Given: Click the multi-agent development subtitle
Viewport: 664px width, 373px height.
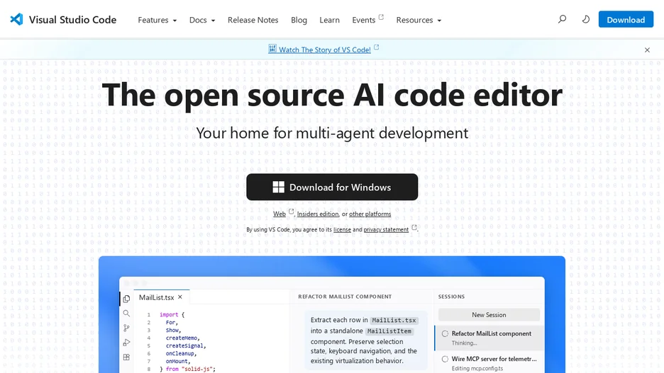Looking at the screenshot, I should (332, 133).
